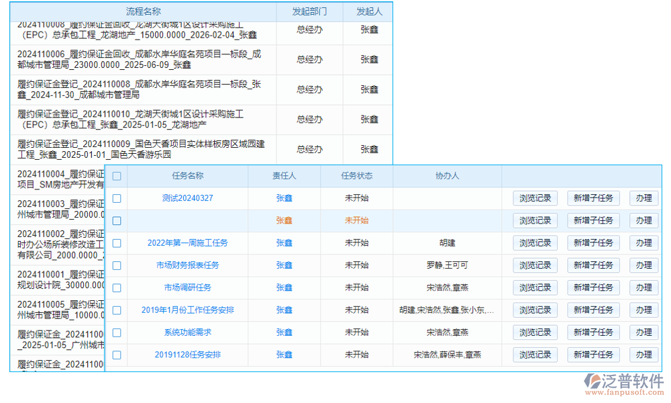This screenshot has height=403, width=671.
Task: Click 新增子任务 for 市场财务报表任务
Action: [x=593, y=265]
